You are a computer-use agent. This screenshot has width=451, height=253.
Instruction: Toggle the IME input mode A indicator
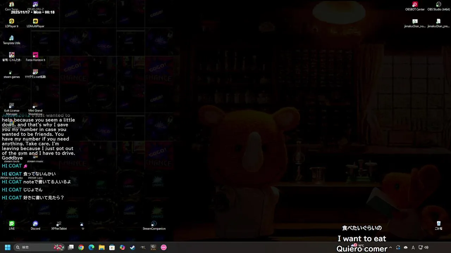pyautogui.click(x=413, y=248)
